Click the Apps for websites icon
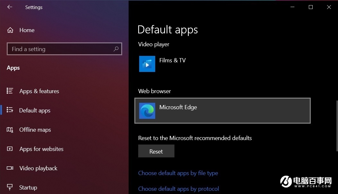This screenshot has width=338, height=194. pyautogui.click(x=10, y=149)
